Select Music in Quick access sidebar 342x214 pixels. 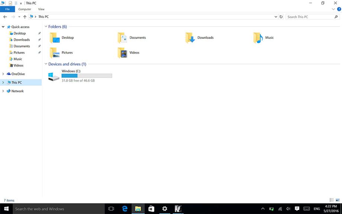(18, 59)
